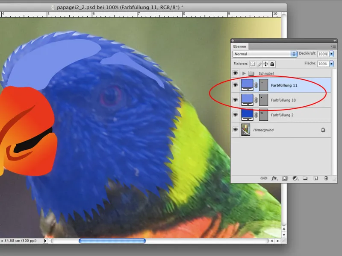Add a layer mask to selected layer

point(285,178)
